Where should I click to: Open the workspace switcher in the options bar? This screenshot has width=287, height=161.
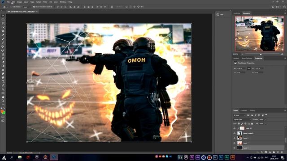pyautogui.click(x=278, y=7)
